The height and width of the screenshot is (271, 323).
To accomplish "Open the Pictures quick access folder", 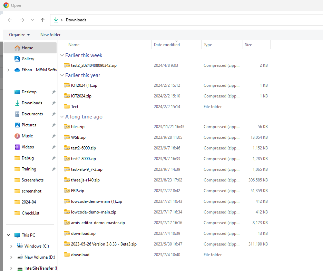I will [x=29, y=125].
